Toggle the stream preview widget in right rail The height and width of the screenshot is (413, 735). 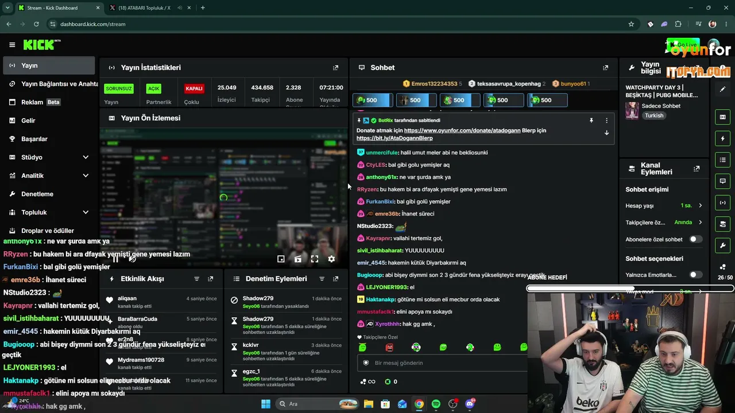click(x=722, y=117)
